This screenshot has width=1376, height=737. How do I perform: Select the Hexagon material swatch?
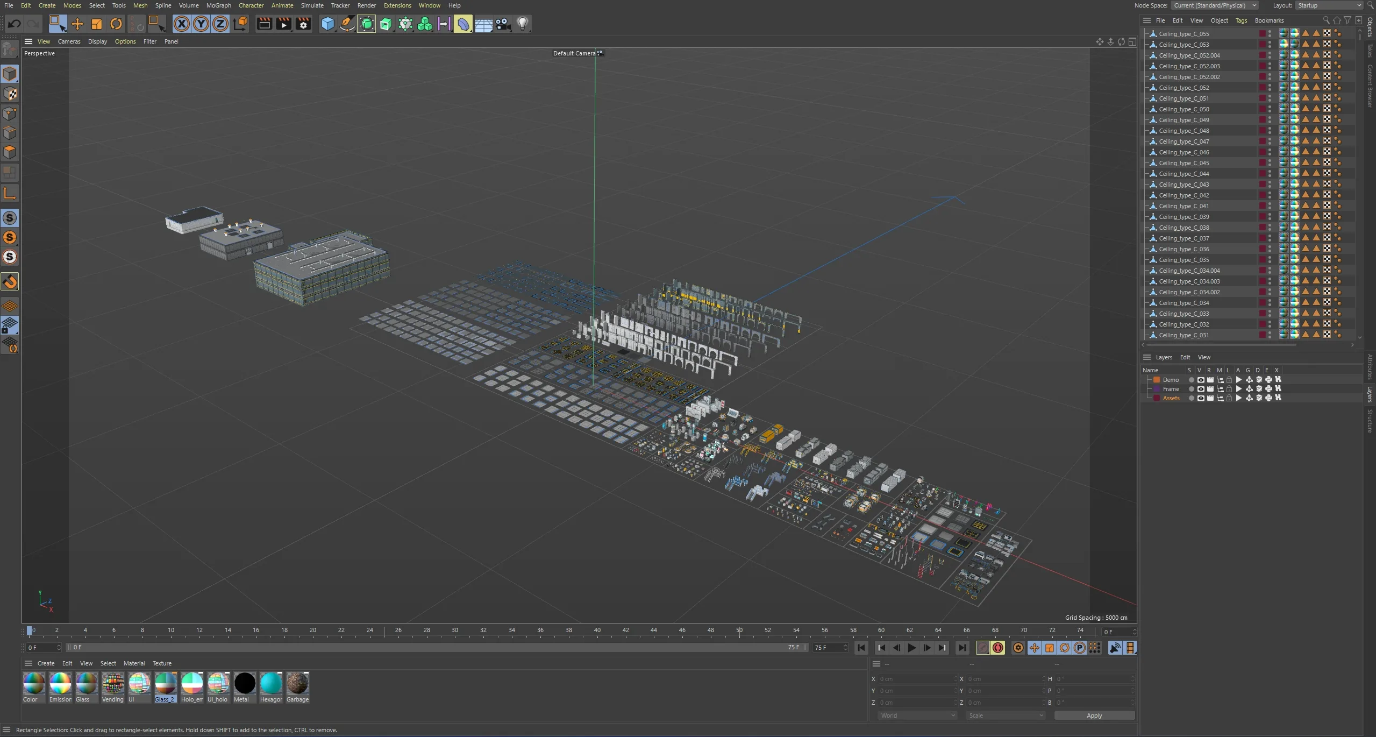(271, 684)
